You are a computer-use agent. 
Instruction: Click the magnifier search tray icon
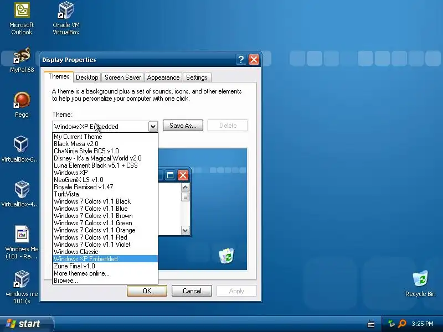pos(402,324)
